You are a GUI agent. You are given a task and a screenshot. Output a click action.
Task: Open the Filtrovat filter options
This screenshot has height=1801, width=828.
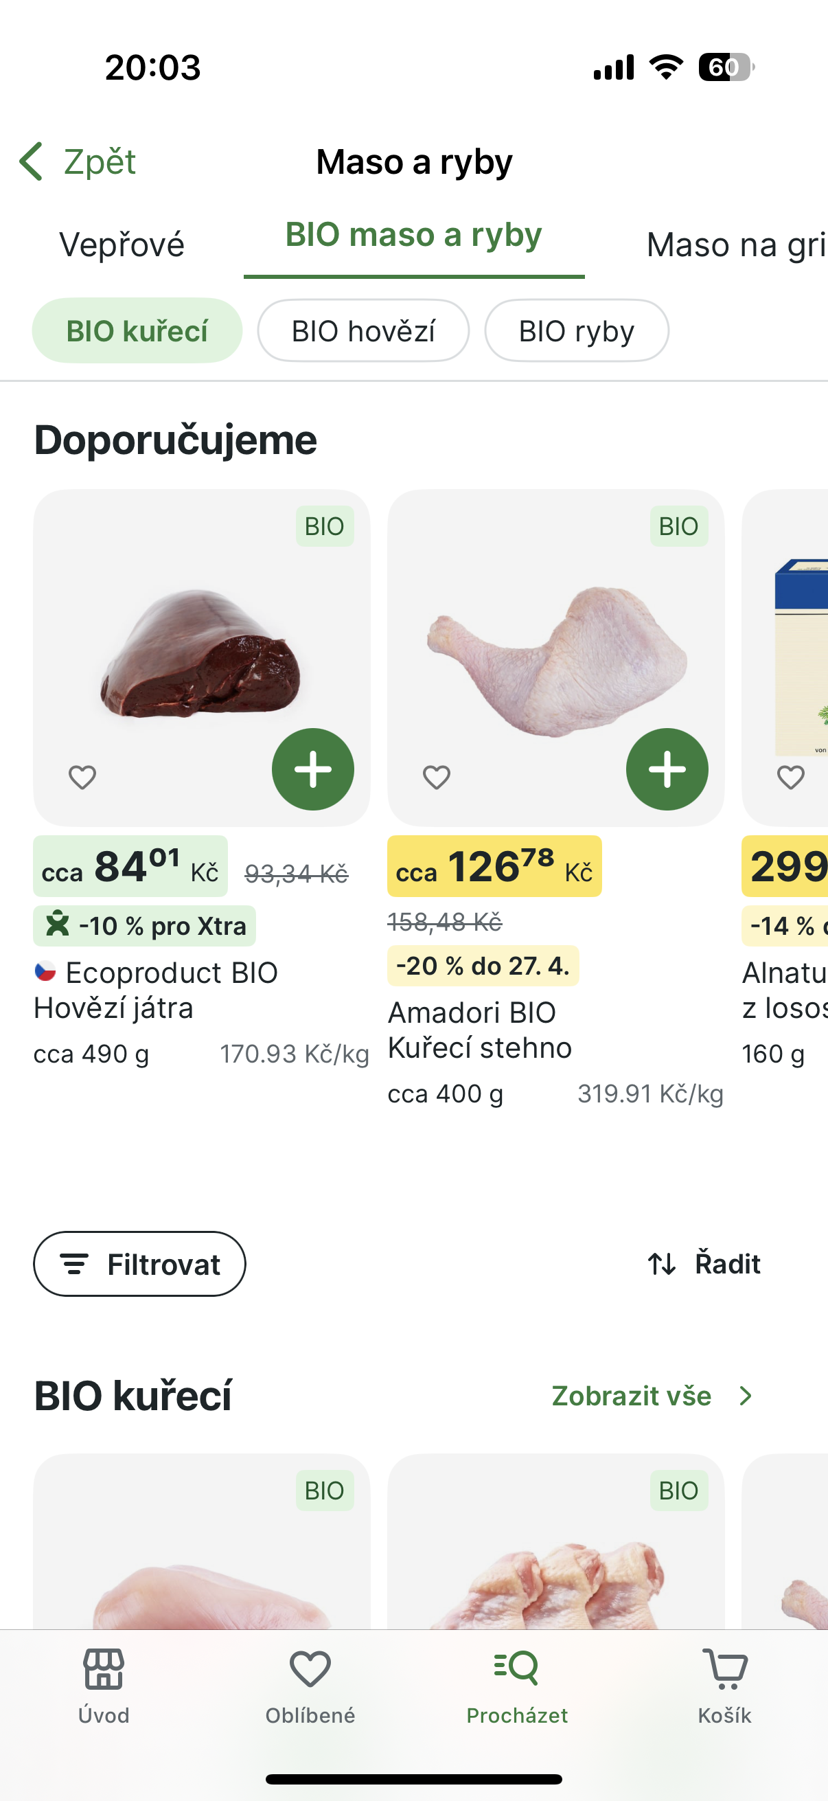(140, 1263)
